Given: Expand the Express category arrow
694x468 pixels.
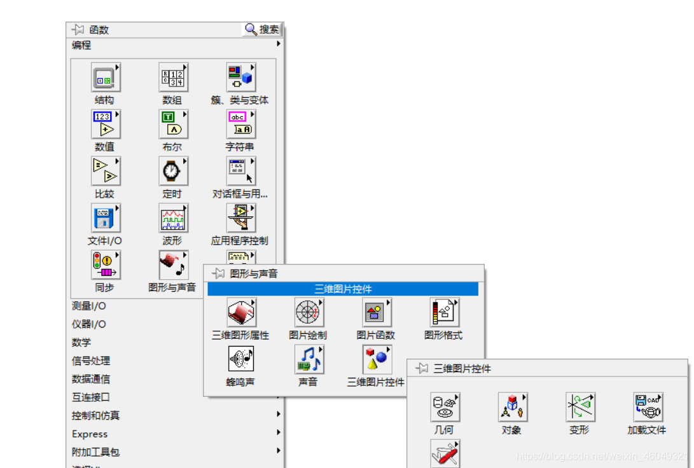Looking at the screenshot, I should point(279,432).
